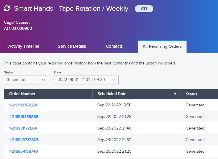Click the Status dropdown chevron arrow
This screenshot has width=218, height=159.
point(43,80)
